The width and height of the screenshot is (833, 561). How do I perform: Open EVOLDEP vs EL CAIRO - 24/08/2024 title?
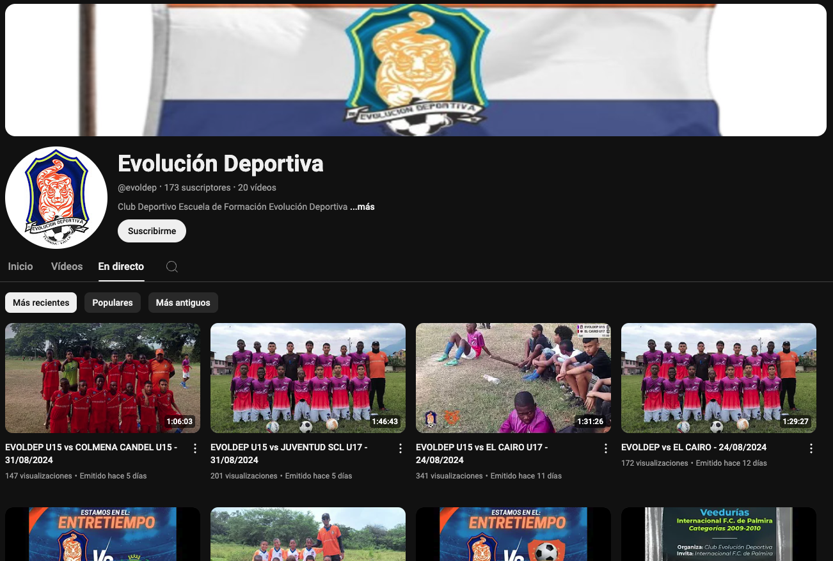(694, 447)
